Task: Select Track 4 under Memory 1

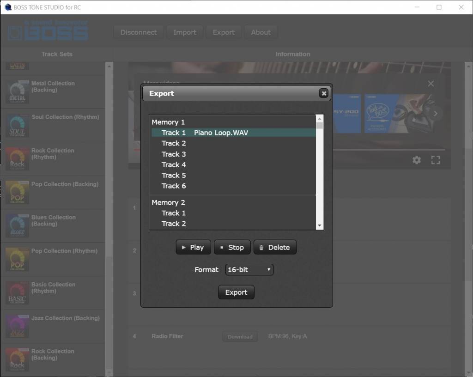Action: 233,164
